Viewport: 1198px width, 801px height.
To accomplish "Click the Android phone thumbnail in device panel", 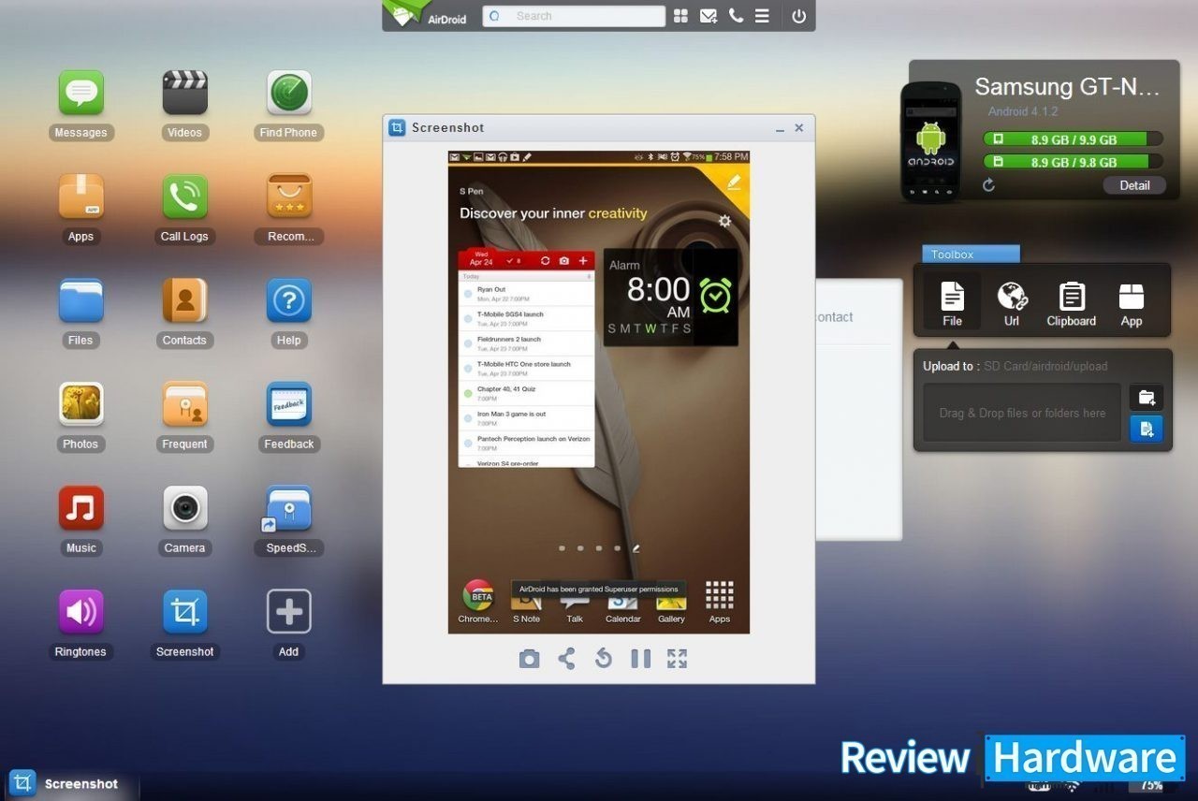I will (x=931, y=142).
